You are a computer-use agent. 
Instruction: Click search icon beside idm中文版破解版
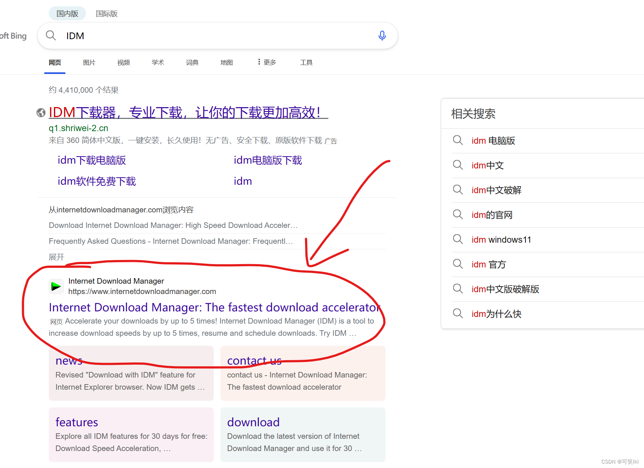coord(458,289)
